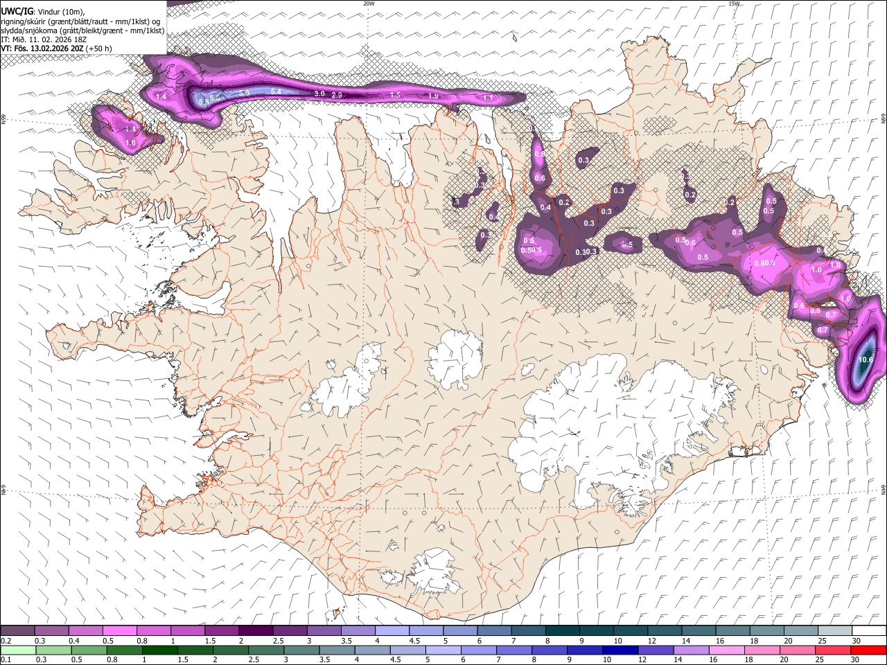Image resolution: width=887 pixels, height=665 pixels.
Task: Click the 0.2 label under the snow legend
Action: (6, 641)
